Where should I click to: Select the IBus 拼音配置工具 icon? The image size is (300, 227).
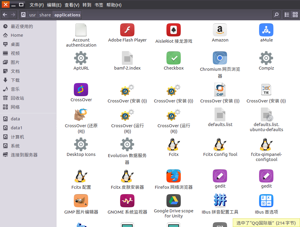[220, 200]
